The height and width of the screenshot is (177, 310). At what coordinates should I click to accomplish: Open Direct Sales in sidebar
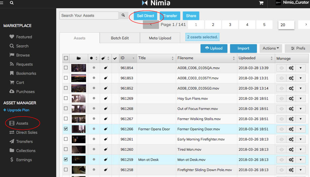point(23,133)
